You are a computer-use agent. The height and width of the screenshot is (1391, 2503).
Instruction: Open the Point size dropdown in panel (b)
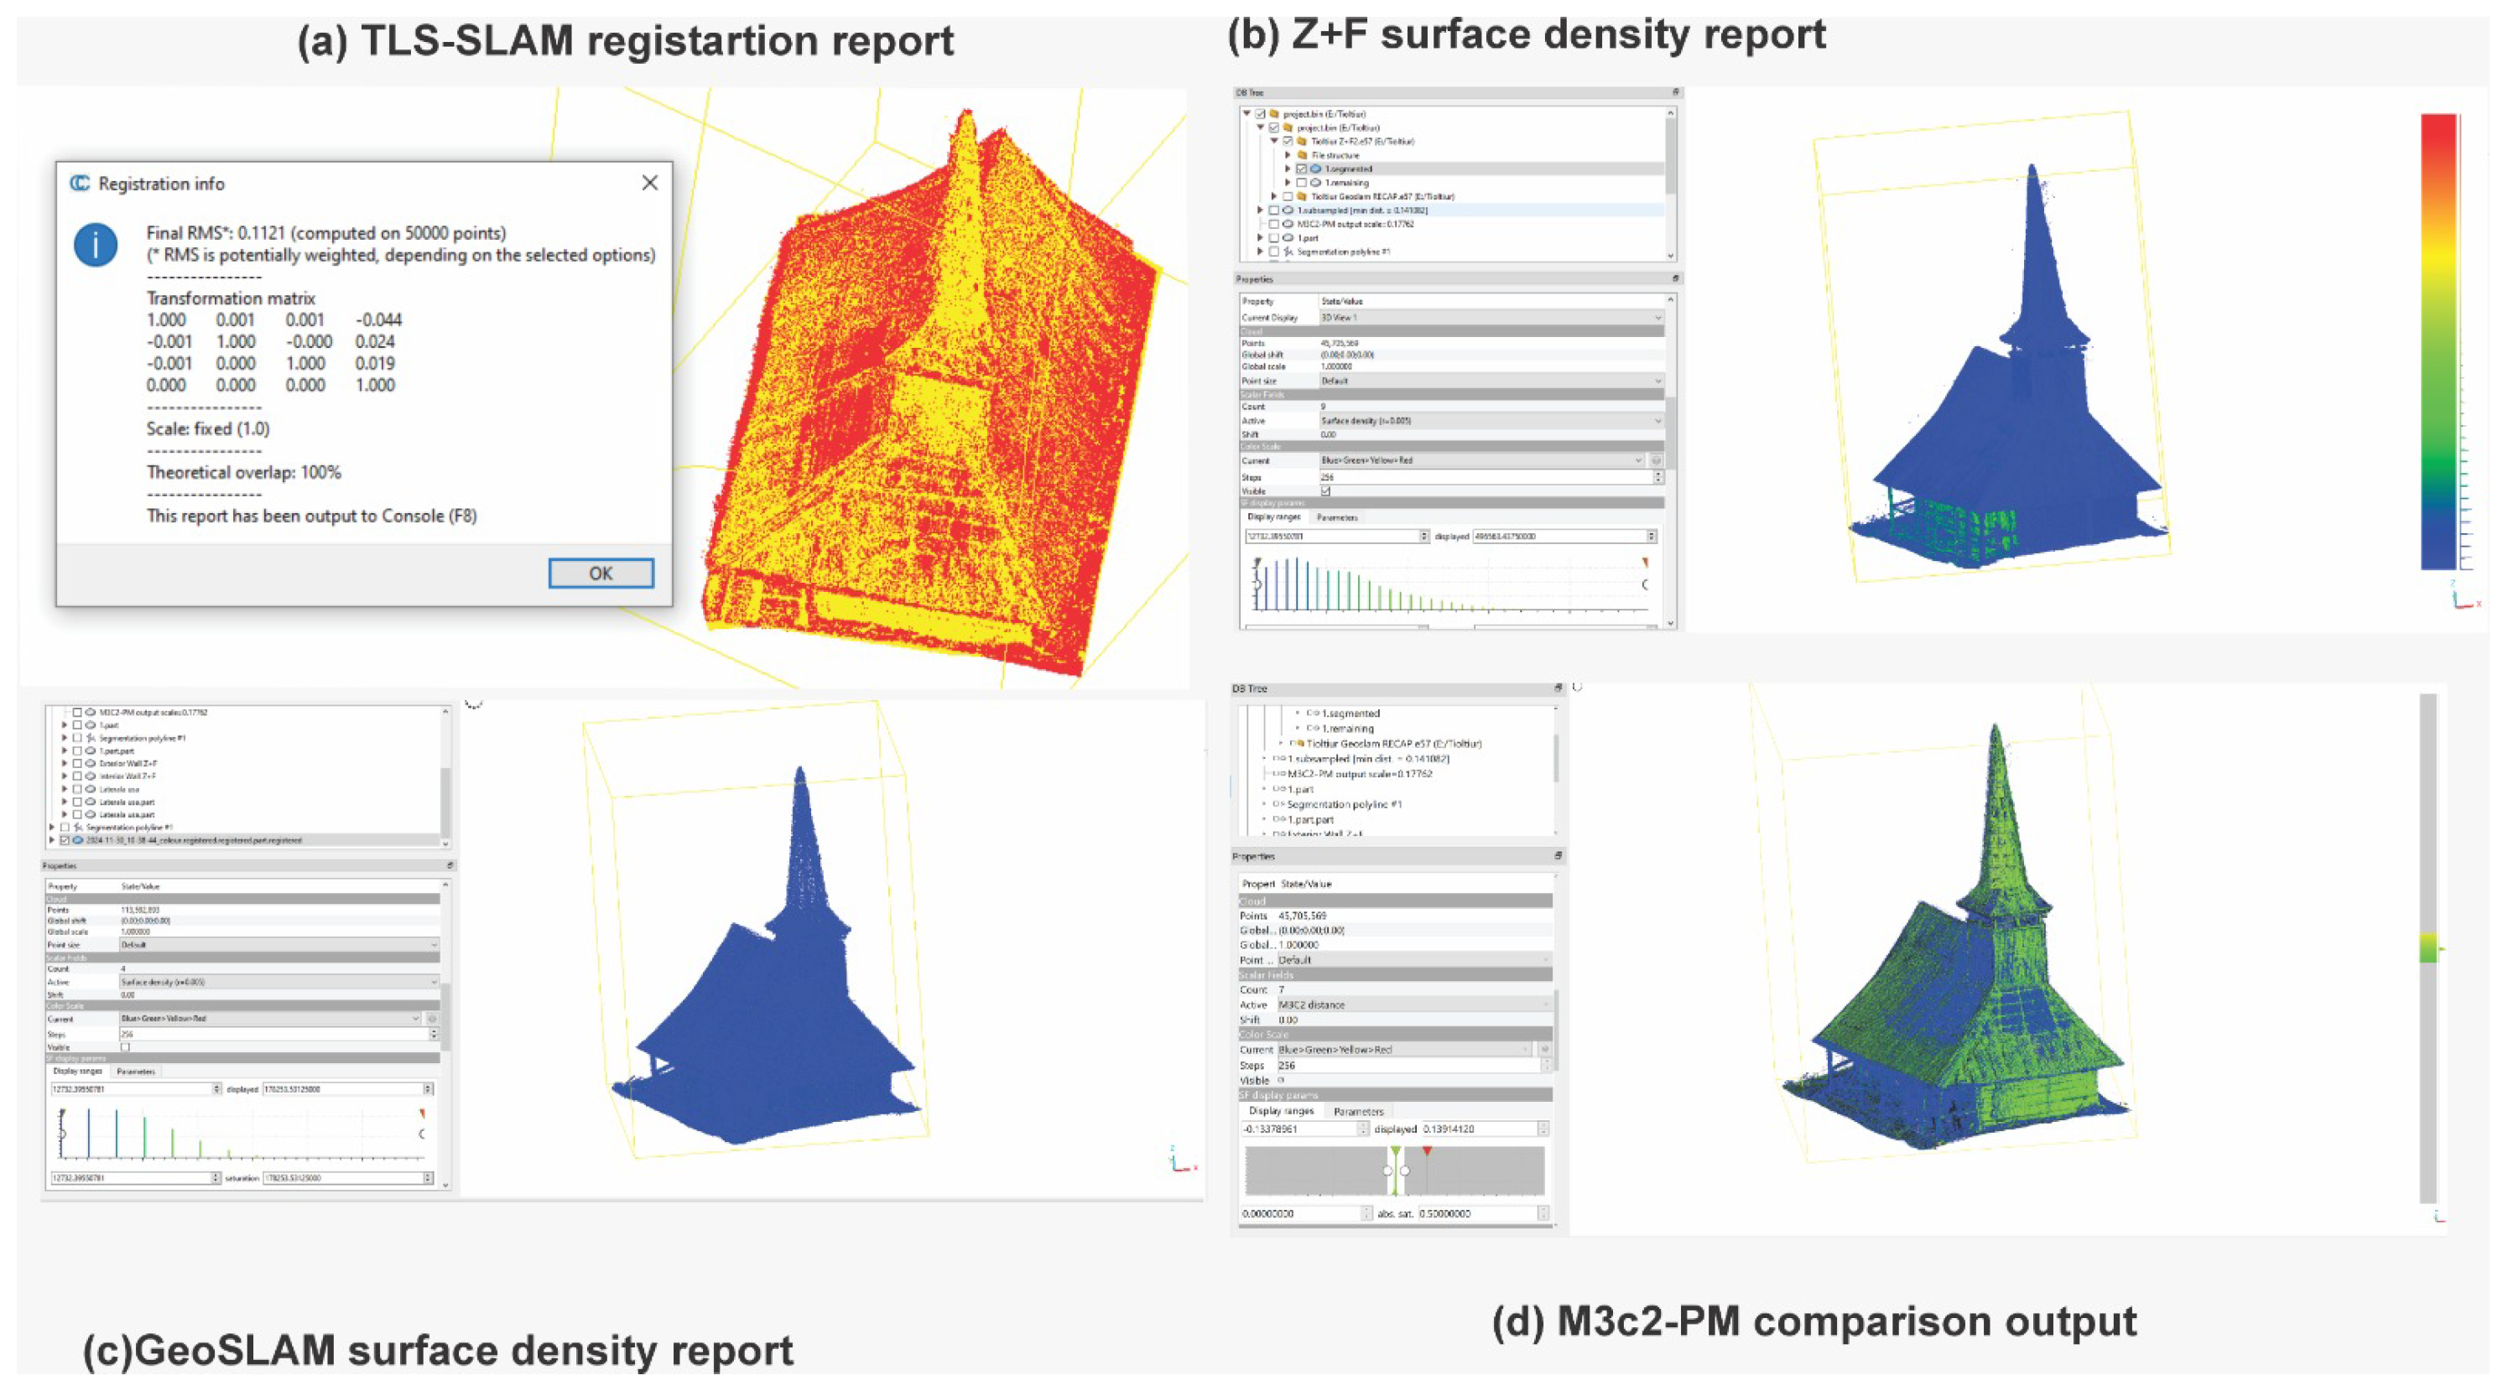(x=1491, y=381)
